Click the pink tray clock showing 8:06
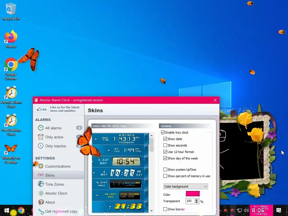This screenshot has height=216, width=288. [261, 210]
